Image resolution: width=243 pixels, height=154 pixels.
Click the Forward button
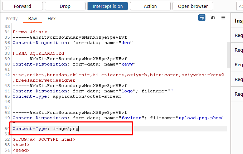click(x=23, y=6)
